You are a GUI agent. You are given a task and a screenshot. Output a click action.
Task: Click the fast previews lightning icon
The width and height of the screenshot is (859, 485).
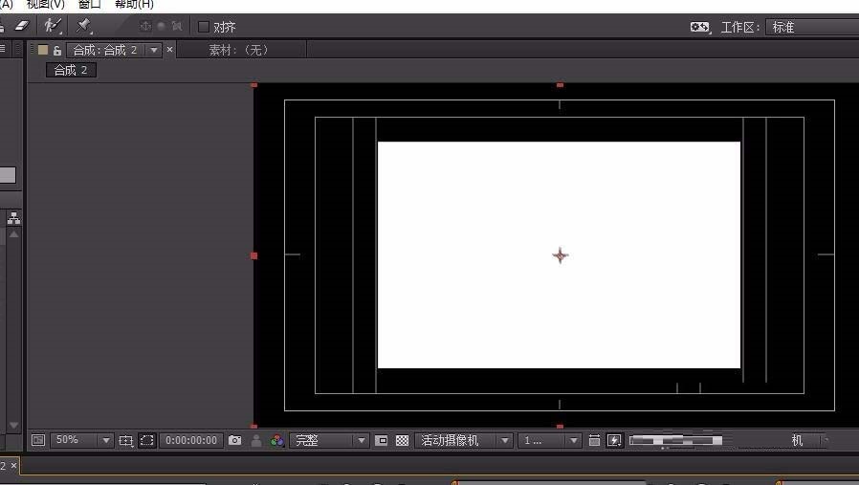pyautogui.click(x=615, y=441)
